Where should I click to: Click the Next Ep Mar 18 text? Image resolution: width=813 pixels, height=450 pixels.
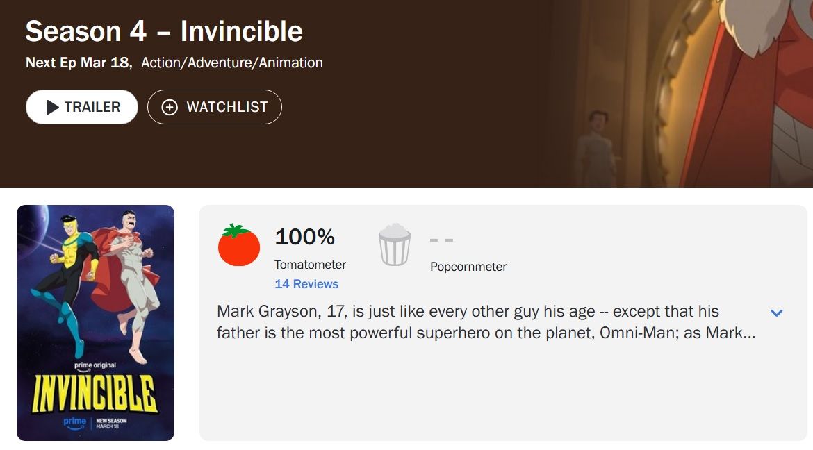pos(79,62)
